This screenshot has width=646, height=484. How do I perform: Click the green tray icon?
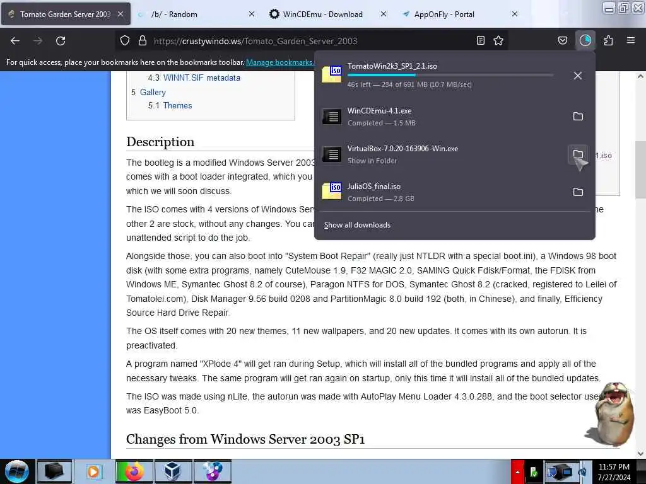pyautogui.click(x=534, y=473)
